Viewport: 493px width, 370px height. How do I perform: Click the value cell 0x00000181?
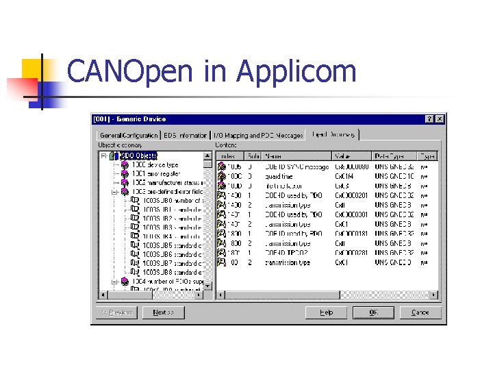click(x=351, y=234)
